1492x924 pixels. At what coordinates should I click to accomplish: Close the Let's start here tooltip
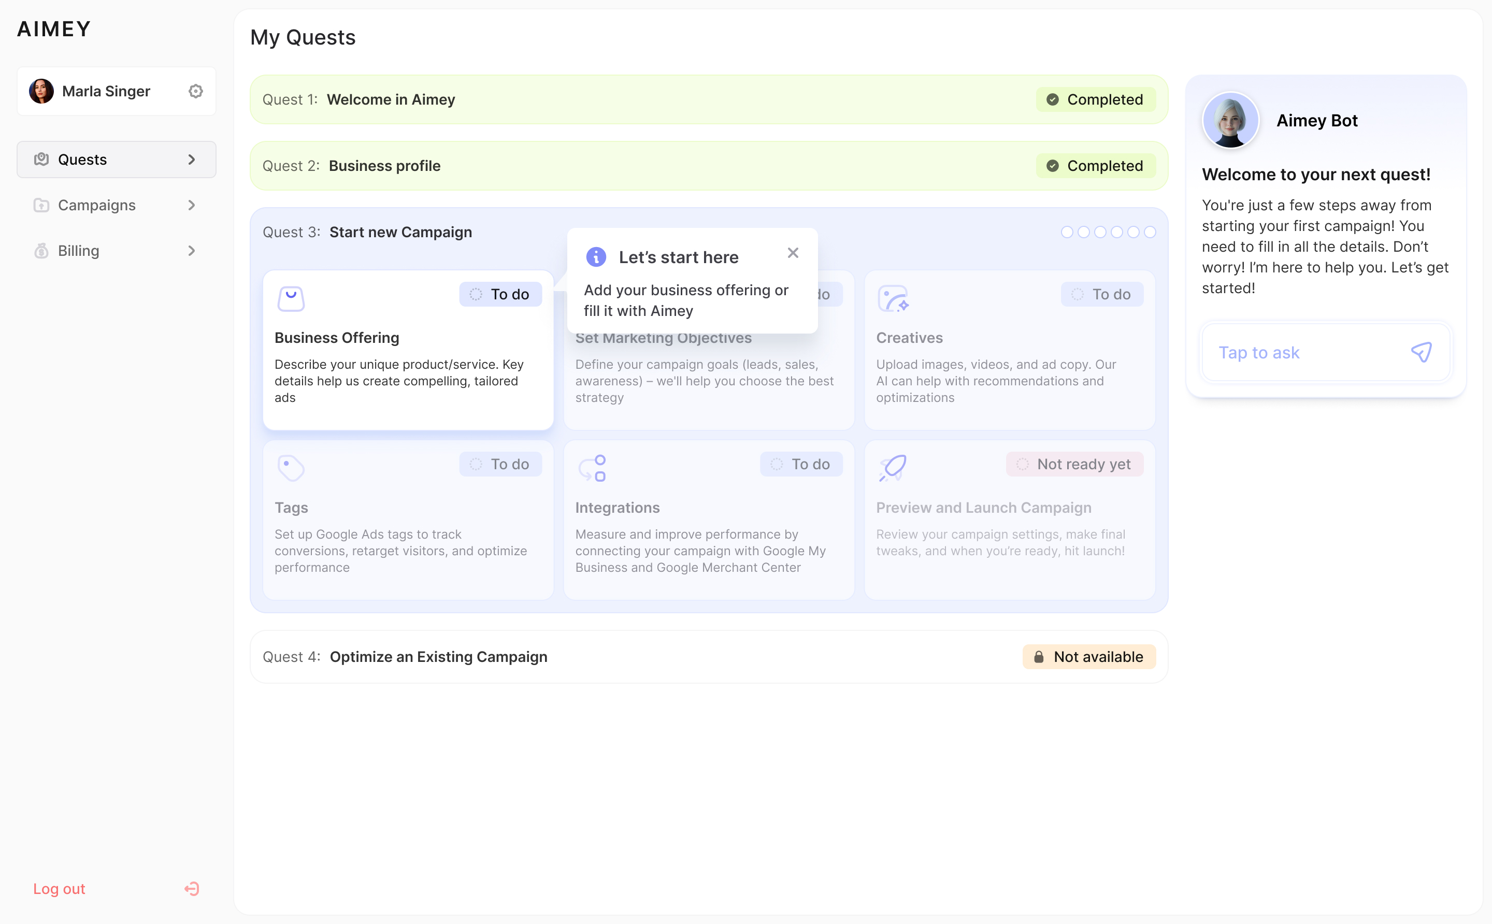pyautogui.click(x=793, y=253)
